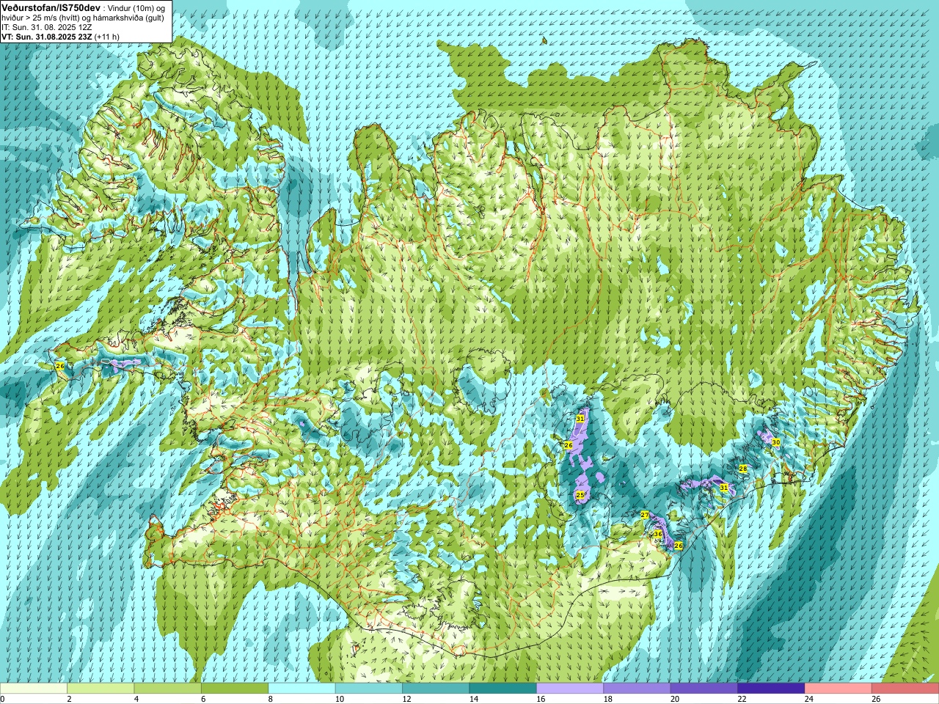Viewport: 939px width, 704px height.
Task: Select the olive green 6–8 m/s legend swatch
Action: [235, 689]
